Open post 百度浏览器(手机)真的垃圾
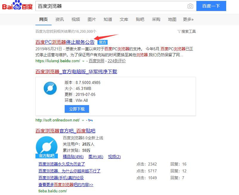Image resolution: width=239 pixels, height=195 pixels. pos(61,178)
